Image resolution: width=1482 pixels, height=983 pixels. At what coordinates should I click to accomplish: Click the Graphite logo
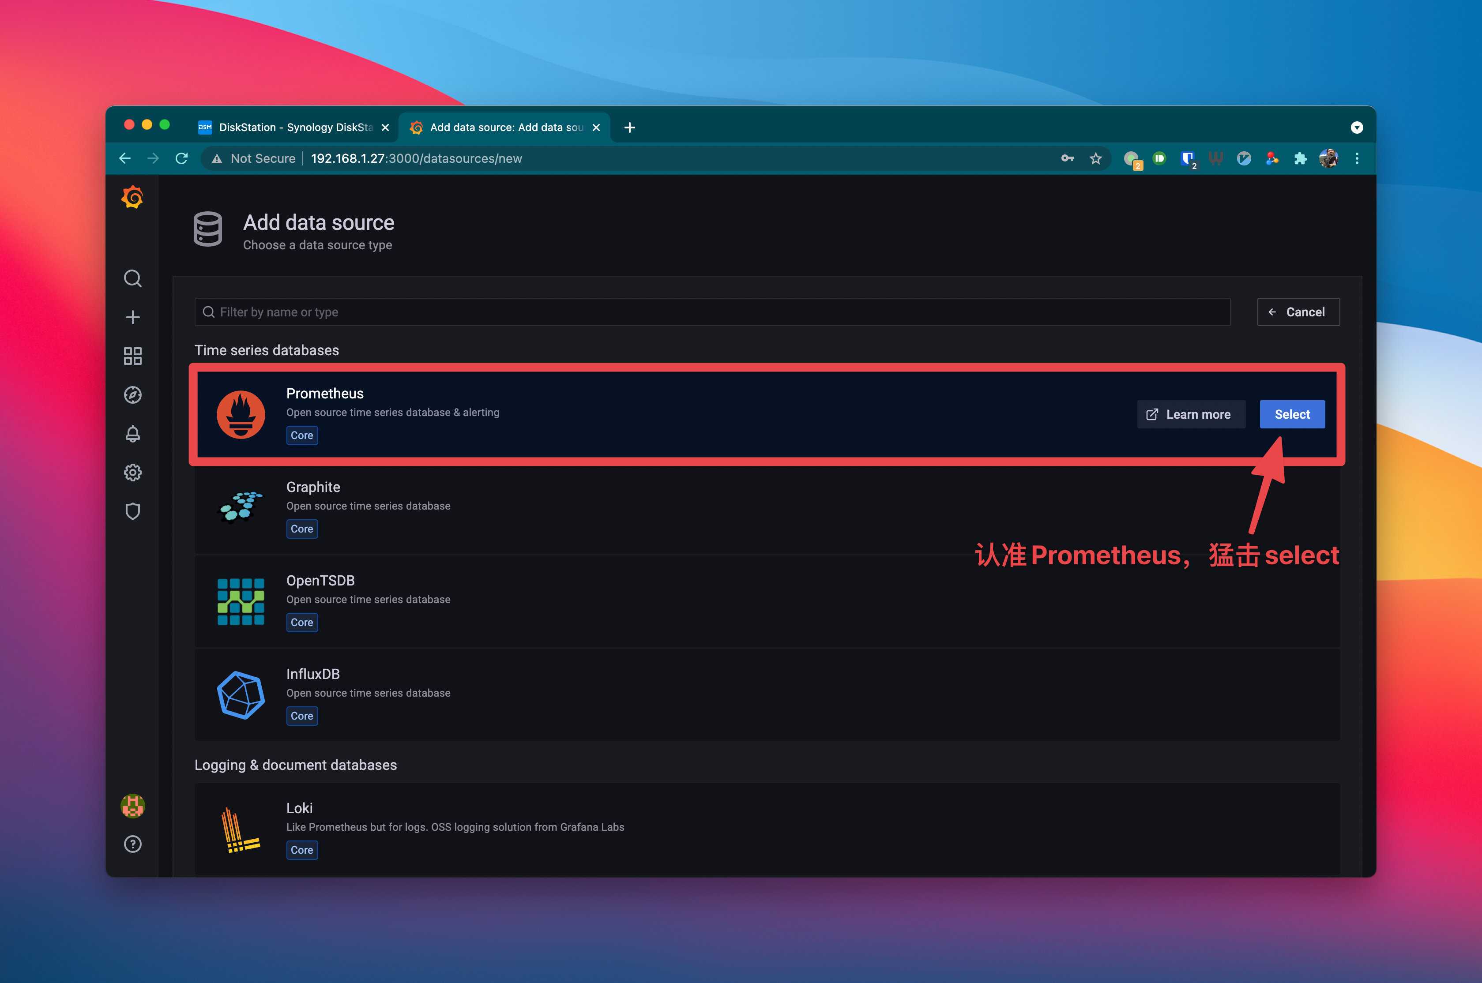click(241, 507)
